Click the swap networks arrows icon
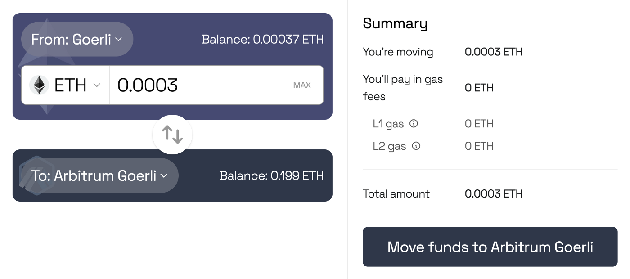This screenshot has height=279, width=630. 172,135
